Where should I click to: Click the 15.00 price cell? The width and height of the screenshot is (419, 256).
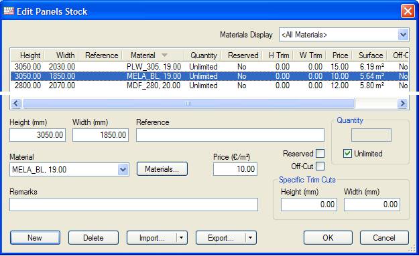pyautogui.click(x=339, y=67)
